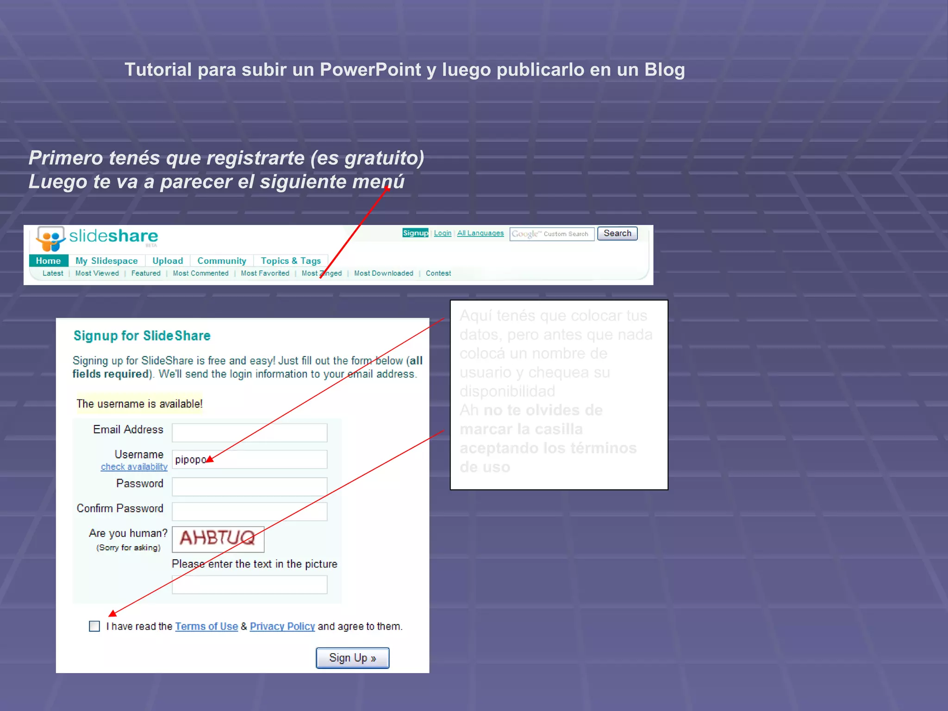Screen dimensions: 948x711
Task: Select the Latest submenu link
Action: [x=53, y=273]
